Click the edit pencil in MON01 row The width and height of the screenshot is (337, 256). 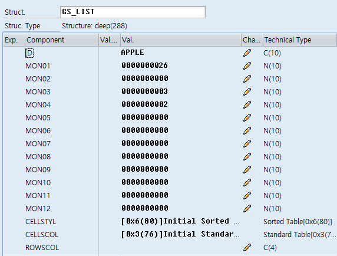point(247,65)
